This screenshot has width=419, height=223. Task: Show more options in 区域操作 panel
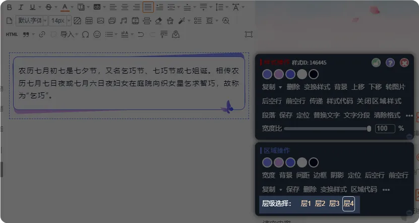point(386,190)
